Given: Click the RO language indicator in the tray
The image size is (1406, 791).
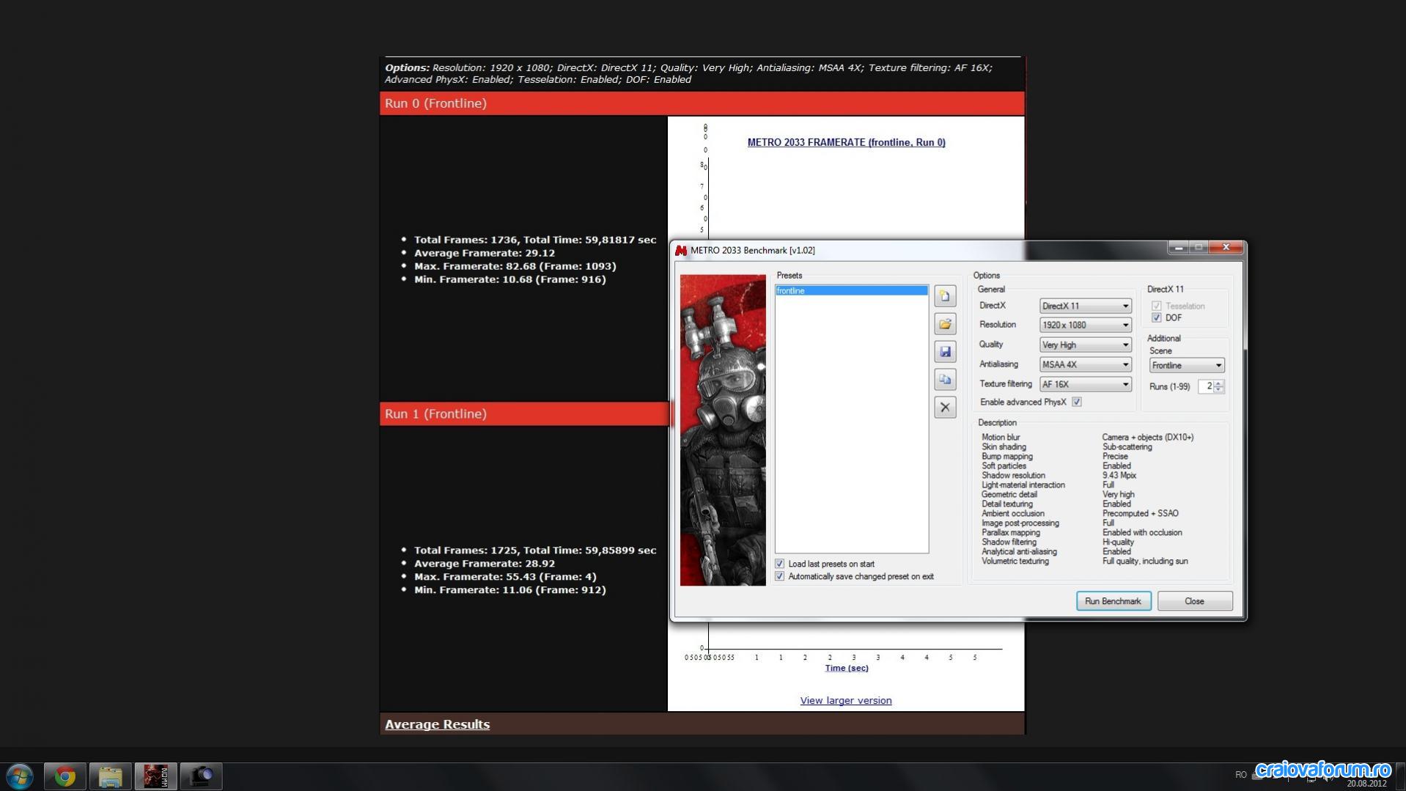Looking at the screenshot, I should [1240, 775].
